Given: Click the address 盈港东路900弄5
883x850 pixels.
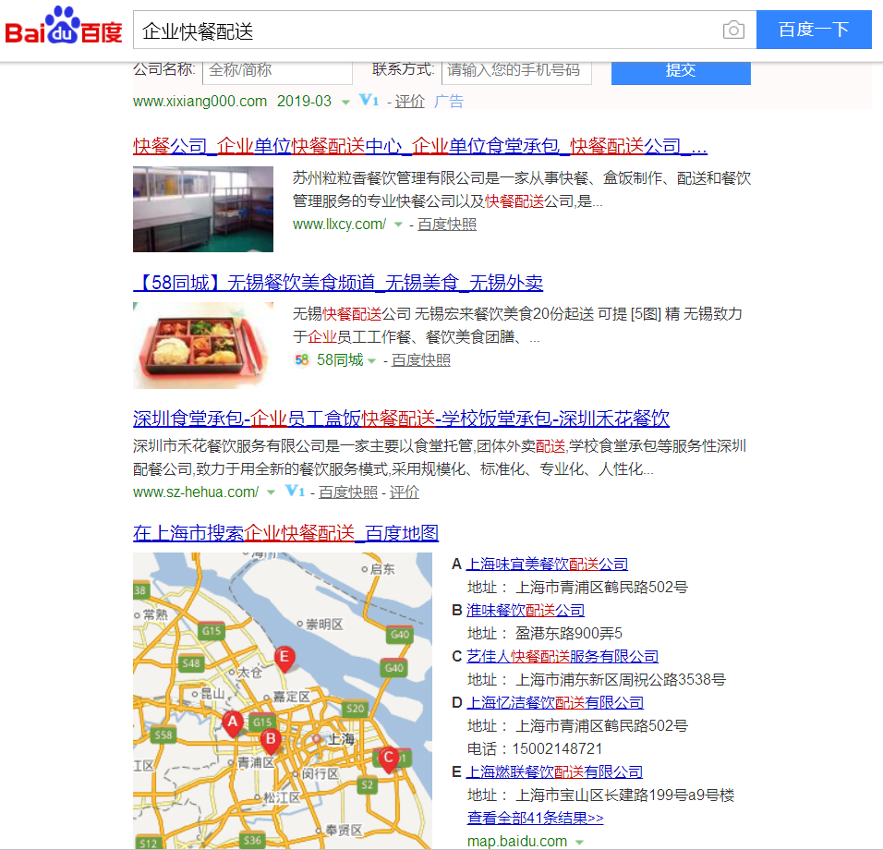Looking at the screenshot, I should coord(569,633).
